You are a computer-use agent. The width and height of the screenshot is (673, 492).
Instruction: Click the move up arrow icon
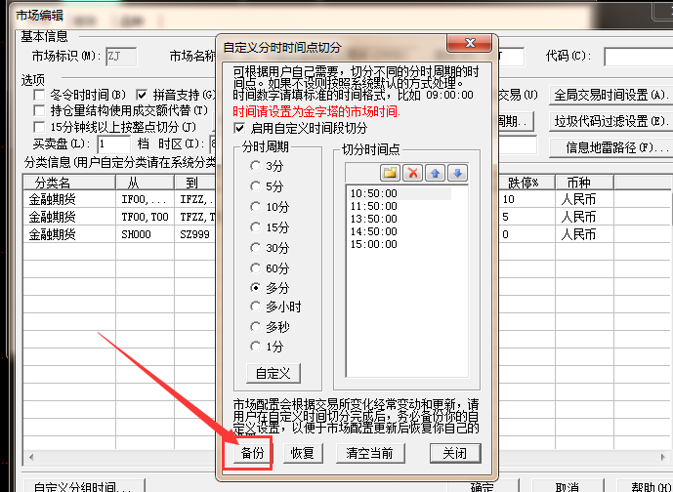pos(436,173)
